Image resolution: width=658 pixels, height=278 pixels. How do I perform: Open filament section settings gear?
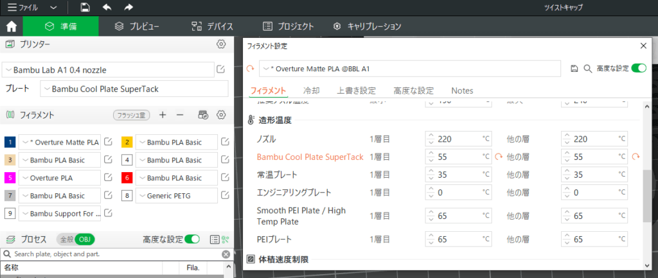point(221,115)
